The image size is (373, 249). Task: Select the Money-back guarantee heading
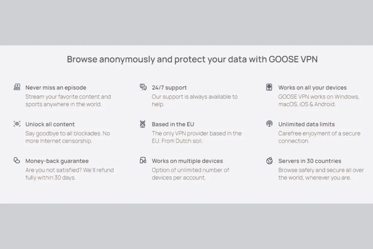[57, 161]
